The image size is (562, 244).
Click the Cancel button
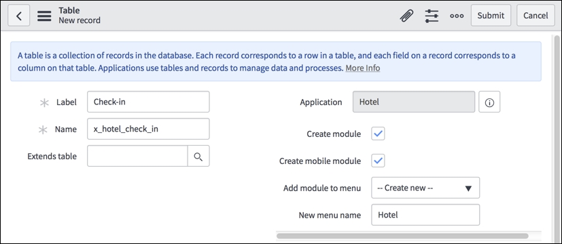[x=535, y=16]
